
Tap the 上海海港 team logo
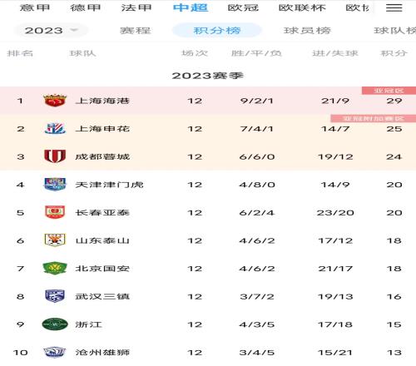pyautogui.click(x=55, y=101)
